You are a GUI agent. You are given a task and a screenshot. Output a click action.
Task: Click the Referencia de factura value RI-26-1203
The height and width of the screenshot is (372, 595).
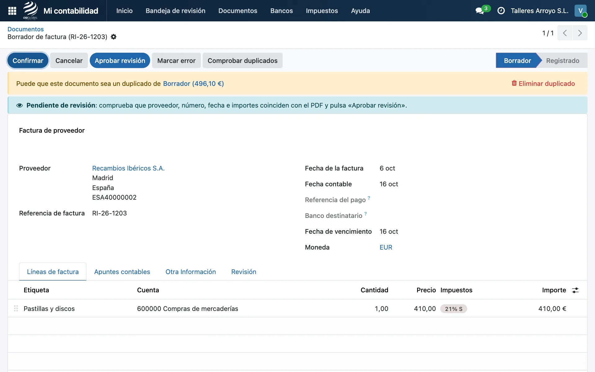point(109,213)
